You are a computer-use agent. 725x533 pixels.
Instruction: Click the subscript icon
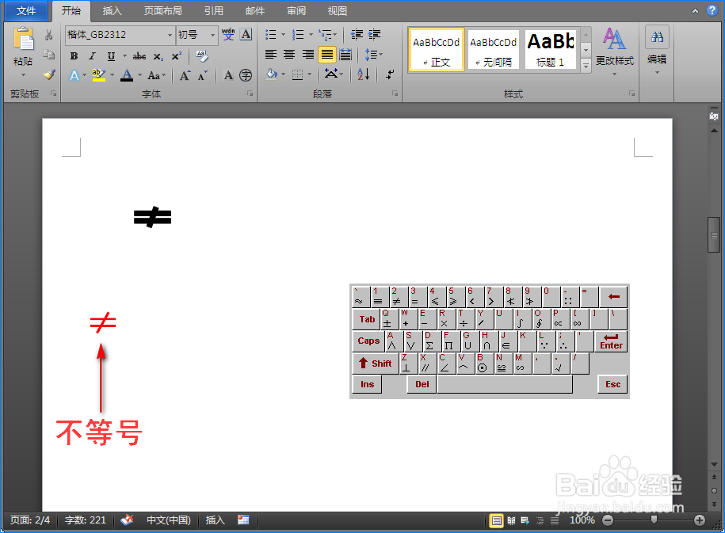coord(158,55)
